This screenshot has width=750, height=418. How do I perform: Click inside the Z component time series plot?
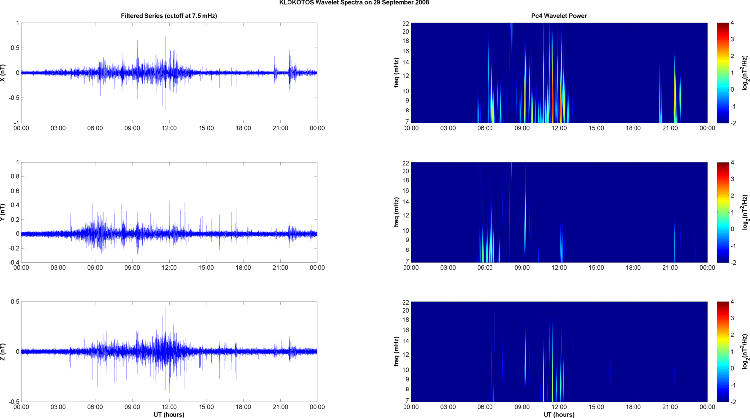[x=169, y=352]
